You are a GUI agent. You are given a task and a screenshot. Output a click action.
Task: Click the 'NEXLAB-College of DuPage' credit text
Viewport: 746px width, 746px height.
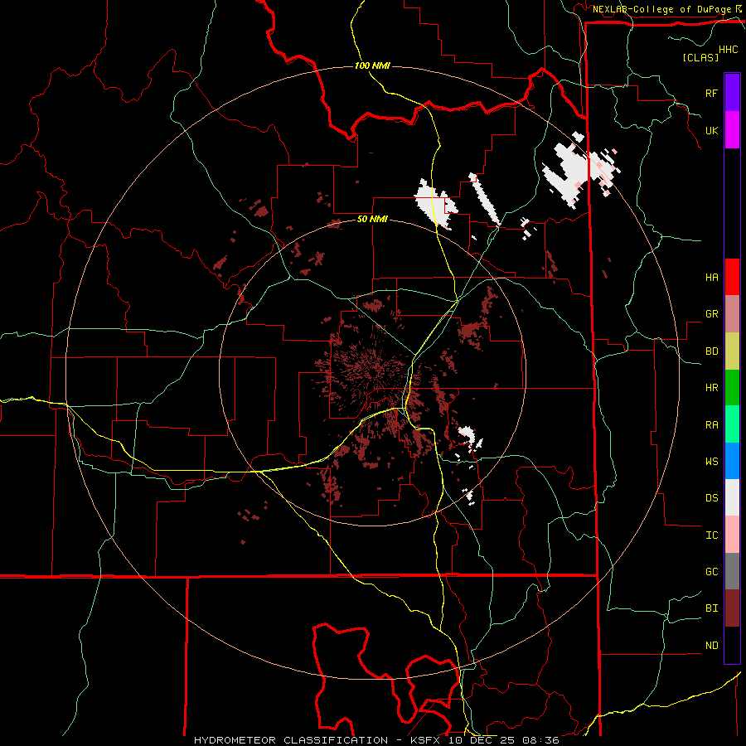pos(661,9)
